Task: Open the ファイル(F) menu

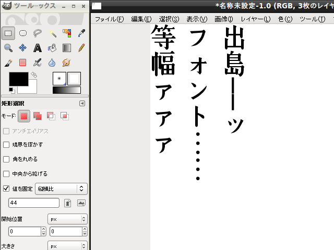Action: (109, 19)
